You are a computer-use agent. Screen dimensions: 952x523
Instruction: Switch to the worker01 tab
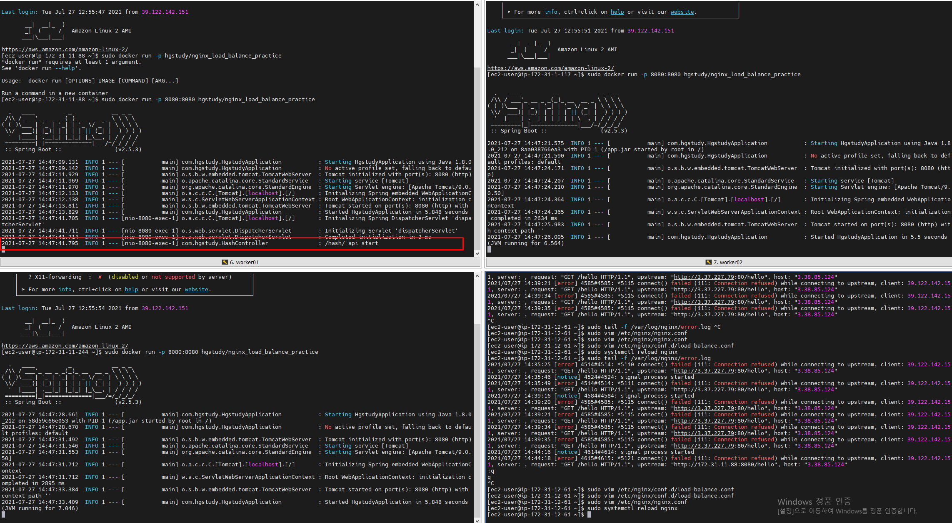pyautogui.click(x=244, y=262)
